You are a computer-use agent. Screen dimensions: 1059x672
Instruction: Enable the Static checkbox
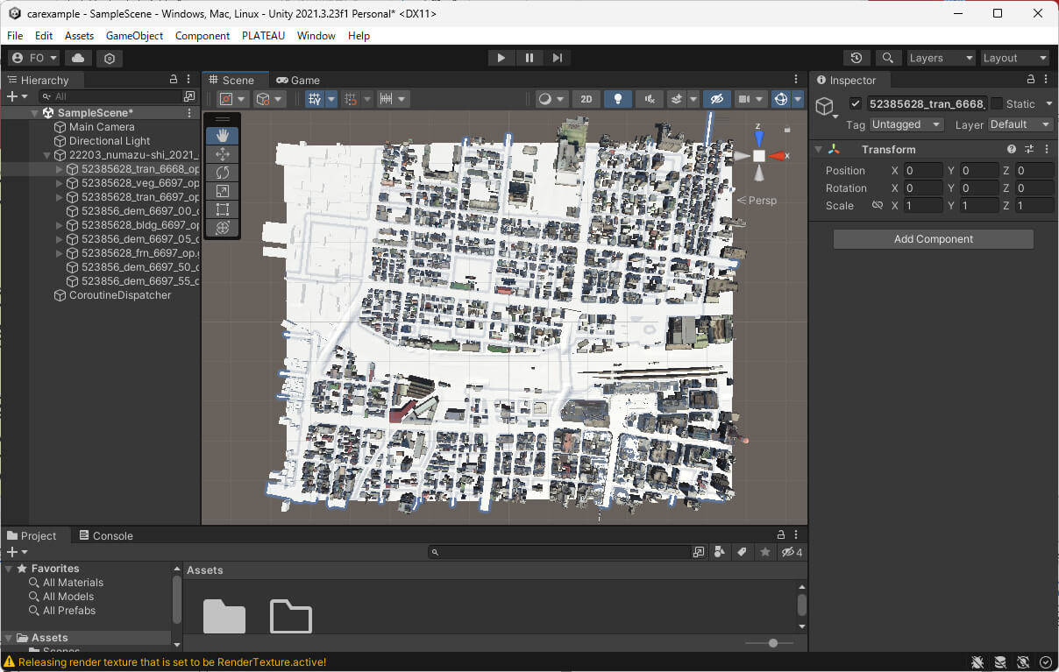(x=997, y=103)
